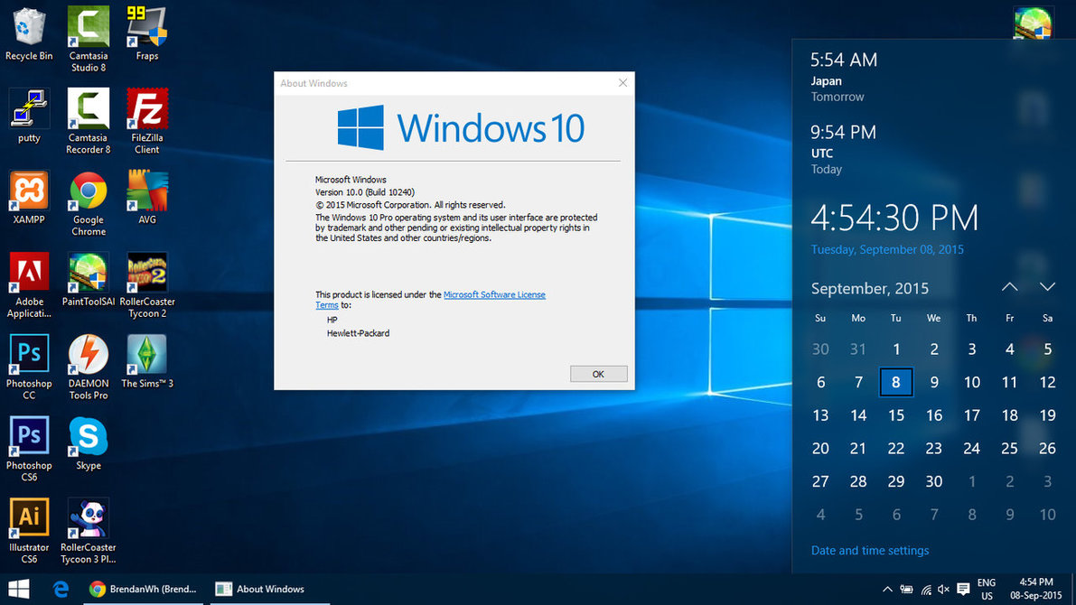Select the PaintToolSAI desktop shortcut

point(88,279)
